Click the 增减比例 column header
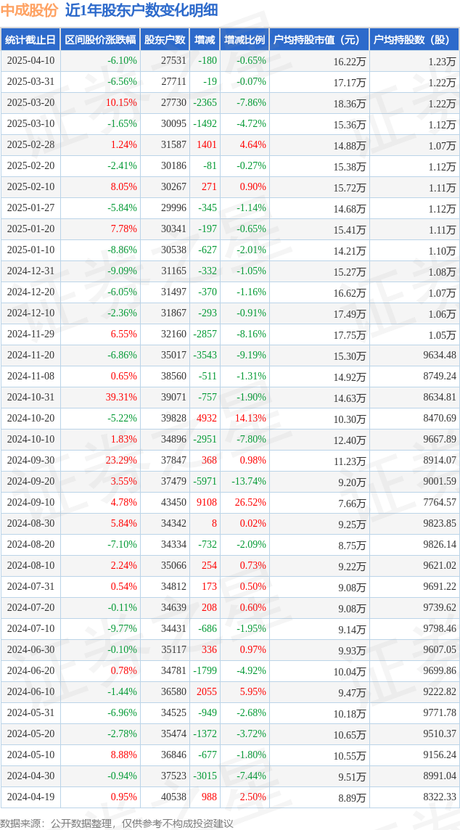460x830 pixels. tap(245, 39)
